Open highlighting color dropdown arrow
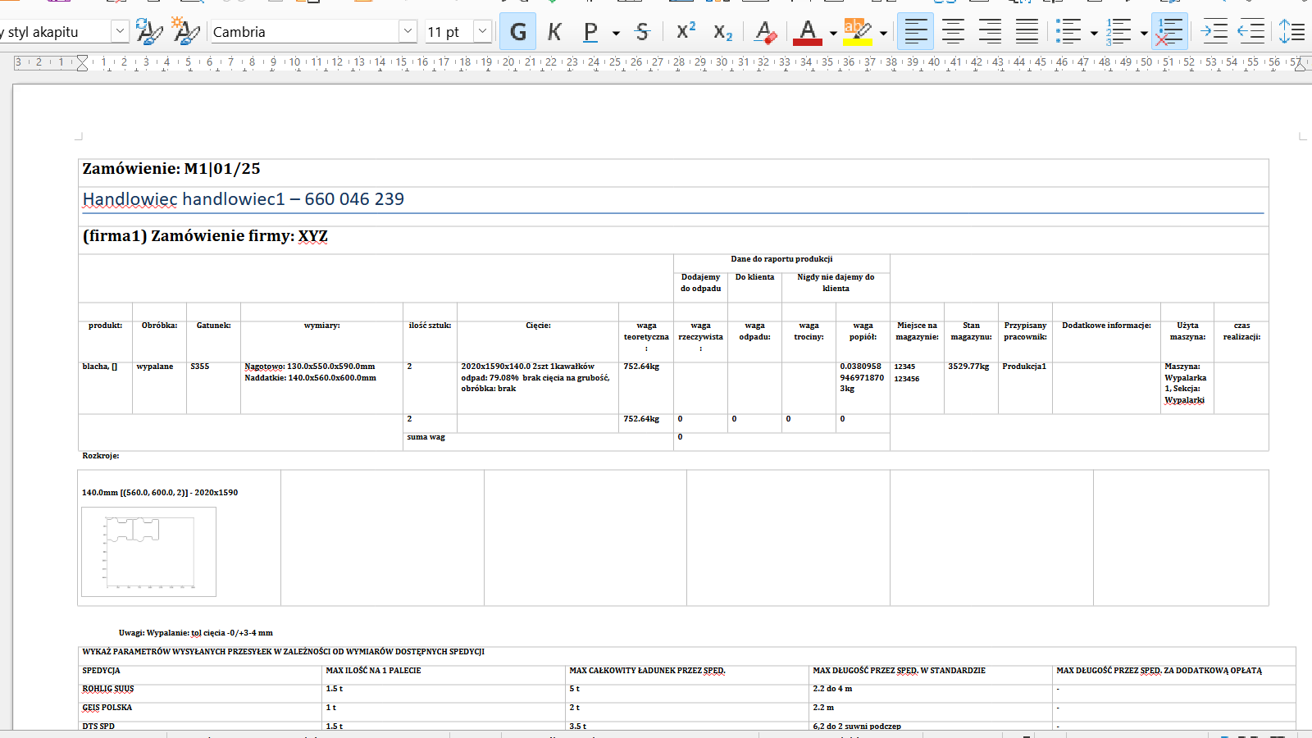Viewport: 1312px width, 738px height. click(883, 33)
